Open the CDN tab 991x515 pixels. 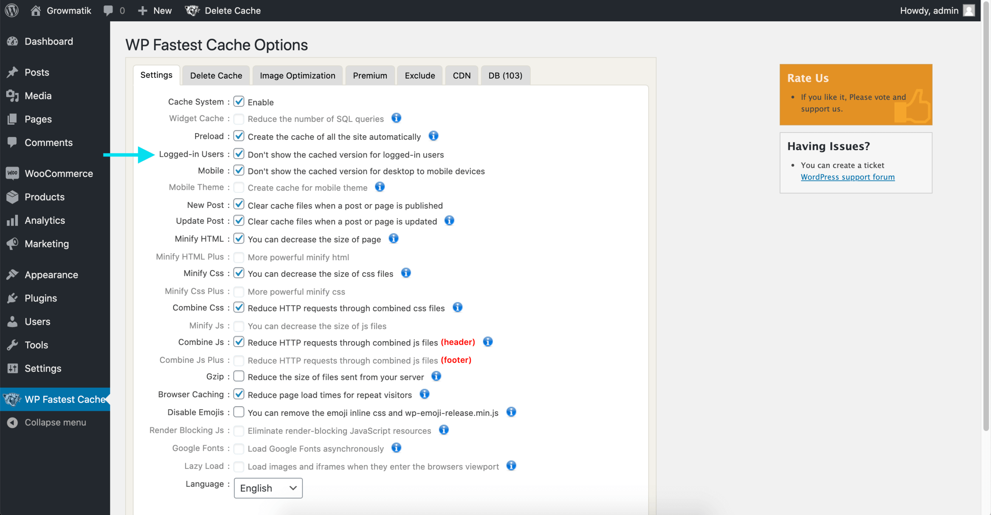click(461, 75)
